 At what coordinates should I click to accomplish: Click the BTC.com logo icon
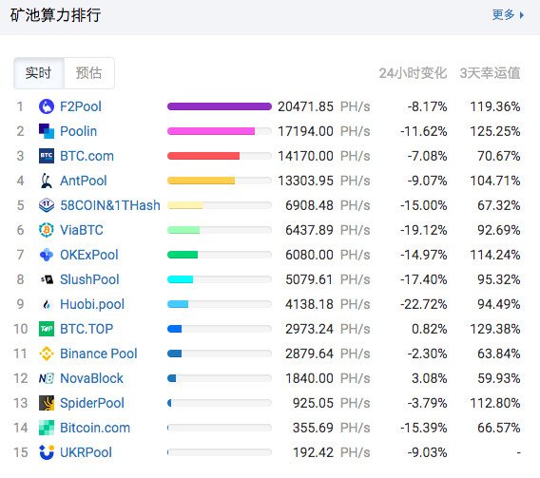(x=47, y=156)
